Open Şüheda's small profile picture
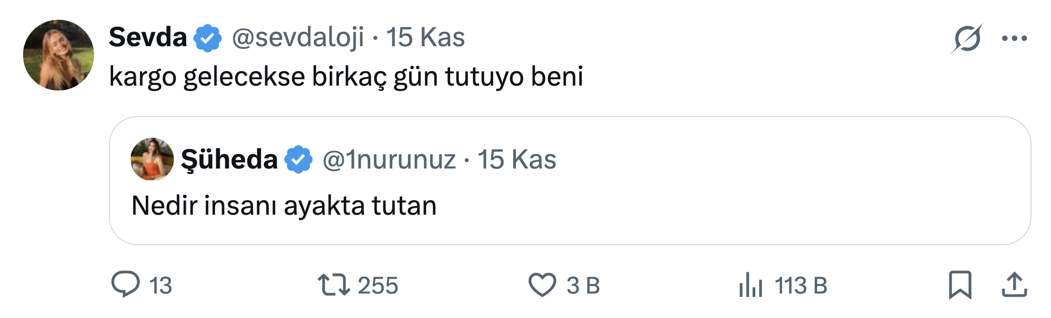 tap(152, 159)
